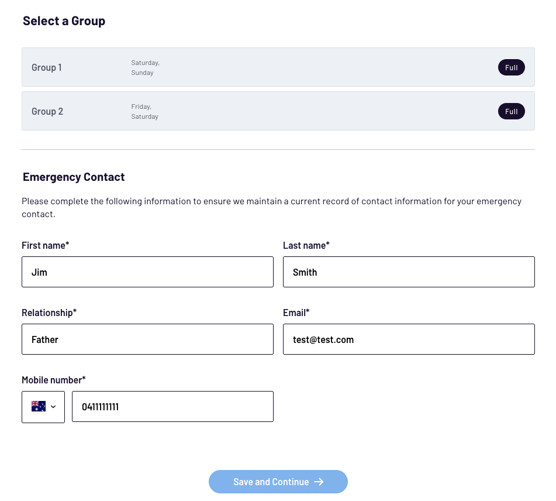Click the Full badge on Group 2
Viewport: 556px width, 501px height.
coord(511,111)
